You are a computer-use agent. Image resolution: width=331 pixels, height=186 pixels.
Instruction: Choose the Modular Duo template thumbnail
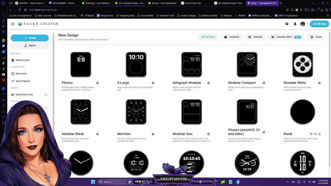tap(192, 112)
